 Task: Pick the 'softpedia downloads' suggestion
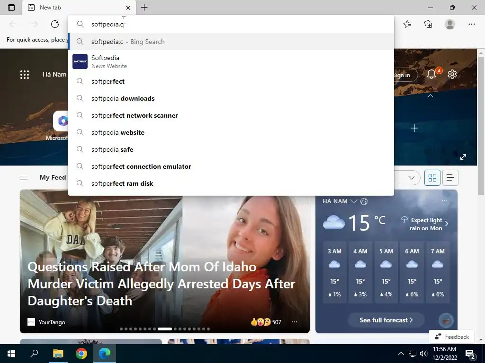[x=231, y=98]
